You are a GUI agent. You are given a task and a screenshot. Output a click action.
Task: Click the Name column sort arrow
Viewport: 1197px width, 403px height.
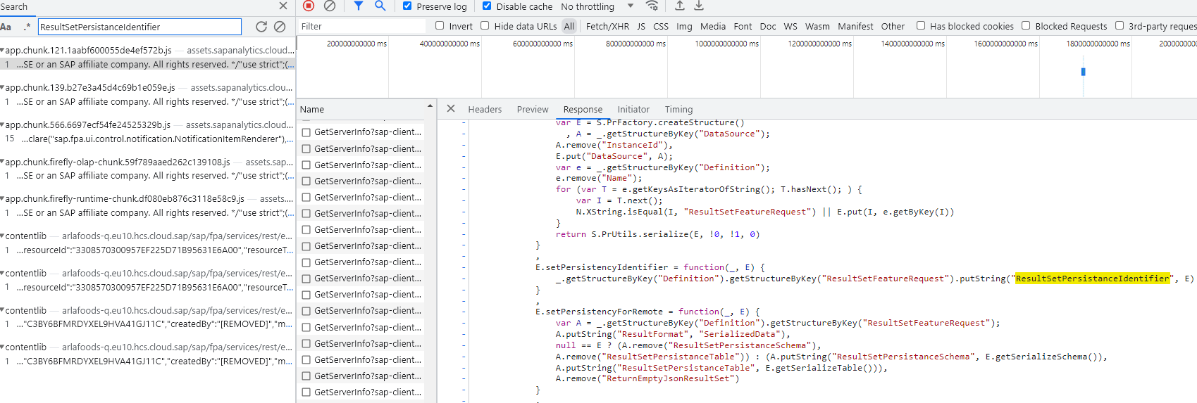430,106
